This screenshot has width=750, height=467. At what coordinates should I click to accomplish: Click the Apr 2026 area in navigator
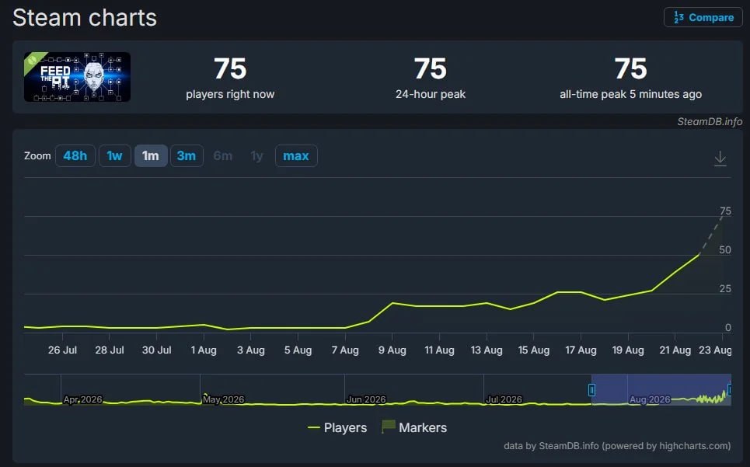pyautogui.click(x=82, y=399)
